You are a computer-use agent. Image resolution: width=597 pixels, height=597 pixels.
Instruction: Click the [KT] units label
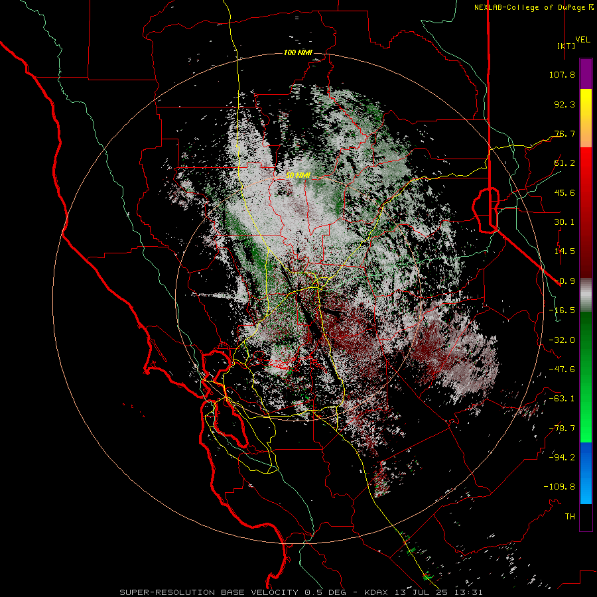566,46
